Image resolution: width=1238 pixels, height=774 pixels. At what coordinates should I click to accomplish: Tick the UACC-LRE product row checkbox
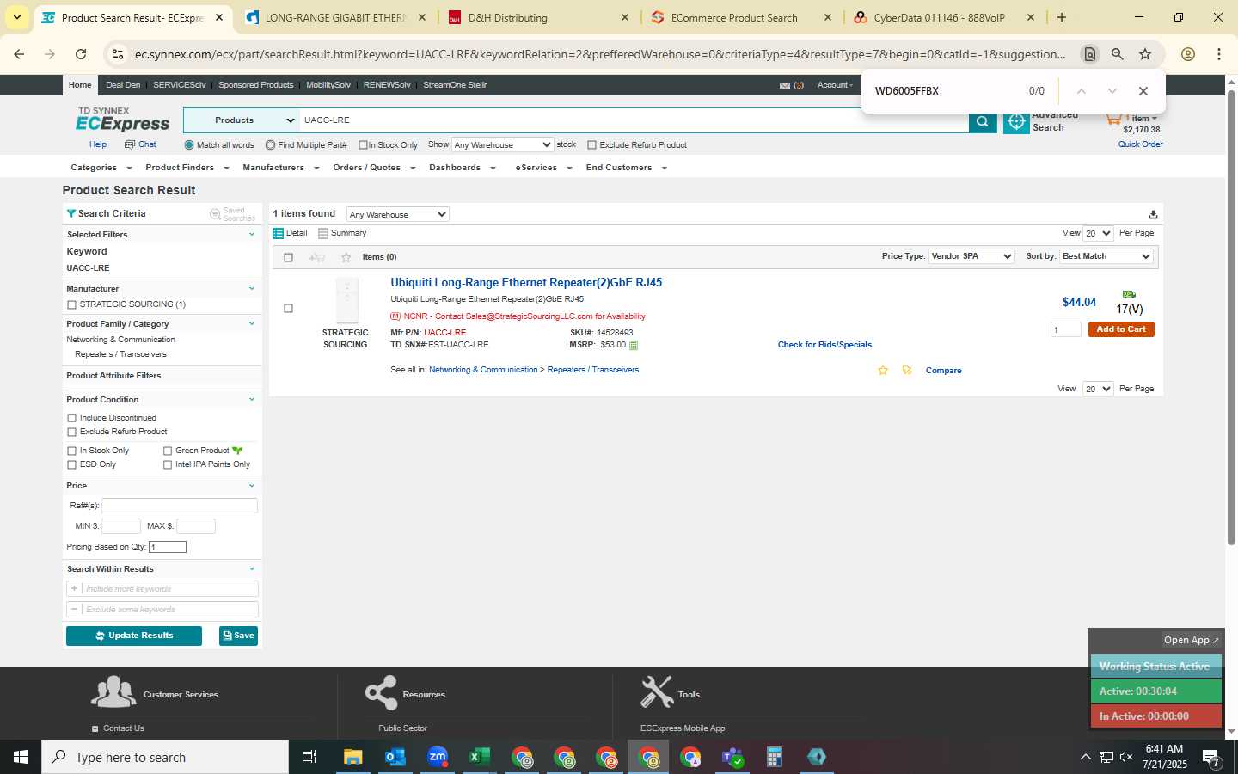click(288, 308)
